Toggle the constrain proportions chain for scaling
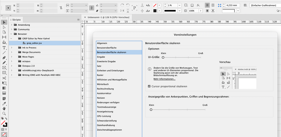The height and width of the screenshot is (137, 281). (92, 8)
